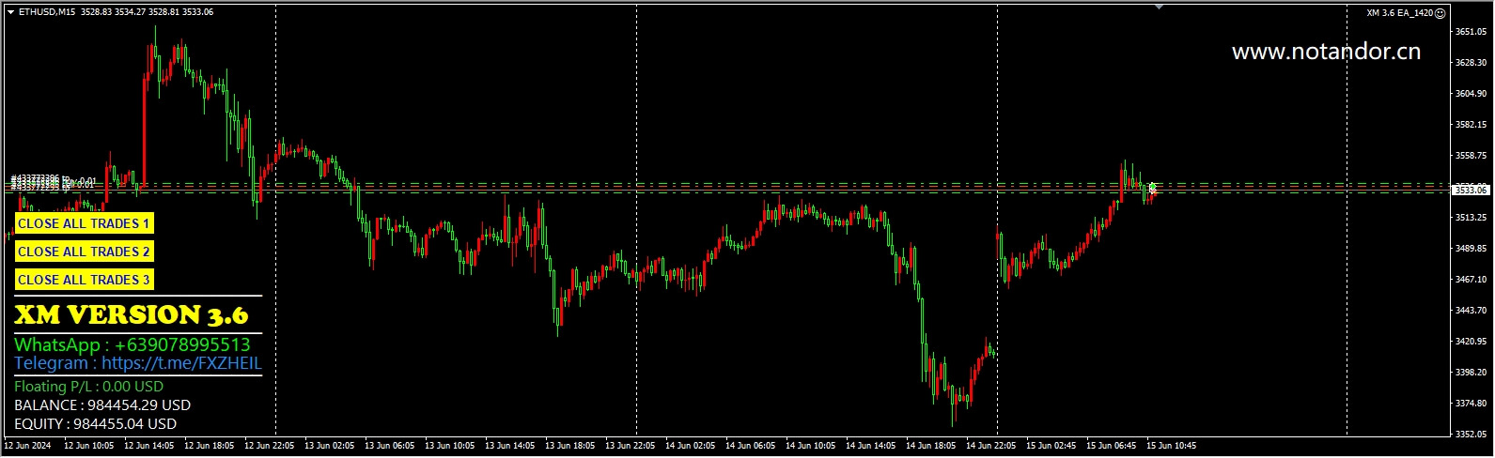Click the 14 Jun 02:05 time axis label

[689, 446]
